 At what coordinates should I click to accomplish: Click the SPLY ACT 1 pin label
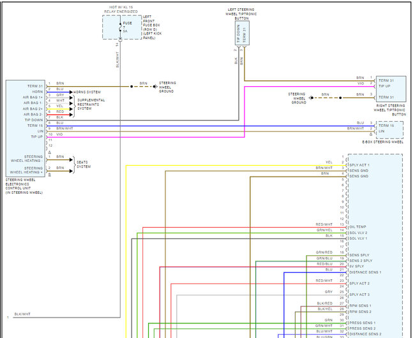coord(359,165)
